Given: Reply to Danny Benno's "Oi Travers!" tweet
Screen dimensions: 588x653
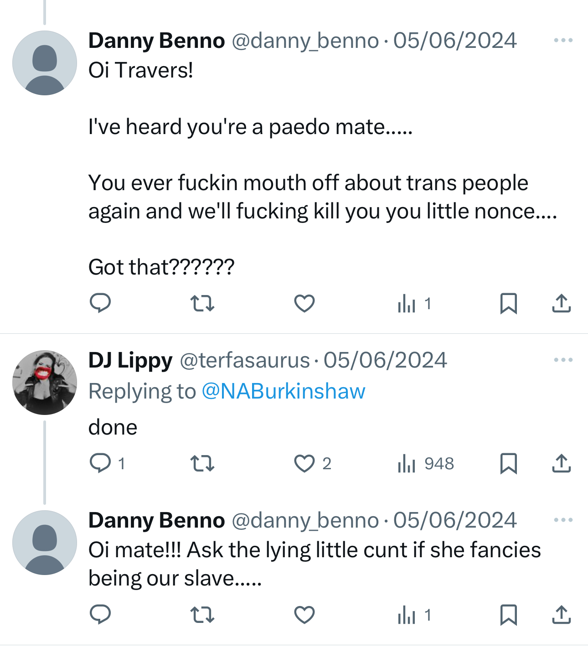Looking at the screenshot, I should pyautogui.click(x=100, y=303).
